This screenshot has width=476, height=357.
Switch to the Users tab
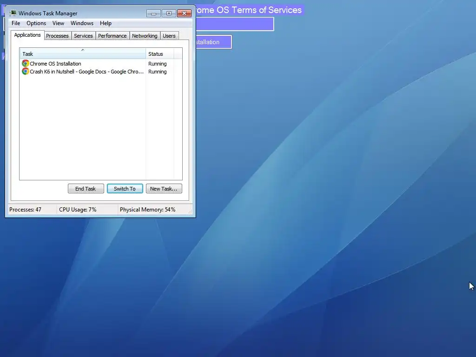[x=169, y=36]
